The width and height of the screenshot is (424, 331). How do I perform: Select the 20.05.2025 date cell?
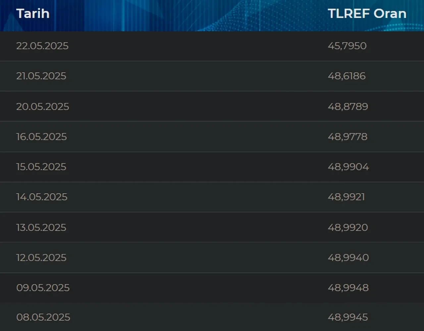42,107
